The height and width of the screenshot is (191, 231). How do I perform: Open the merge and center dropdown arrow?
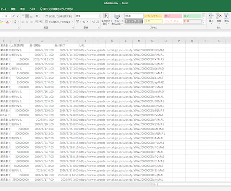click(72, 22)
